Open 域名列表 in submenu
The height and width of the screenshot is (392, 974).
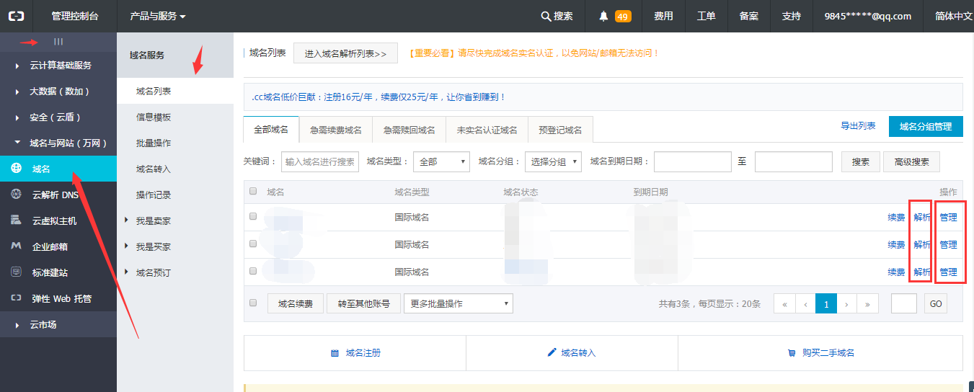[x=175, y=91]
